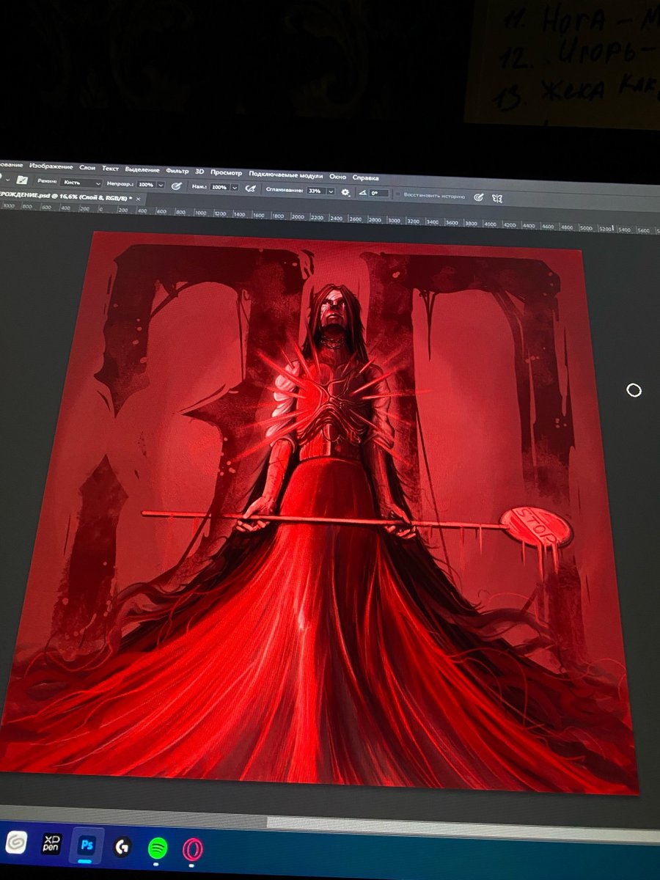Open the Подключаемые модули menu
Screen dimensions: 660x880
(286, 175)
